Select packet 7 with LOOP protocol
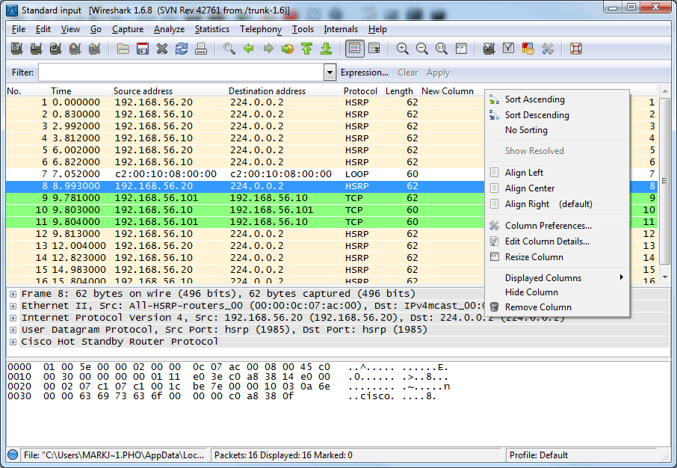The width and height of the screenshot is (677, 468). coord(245,174)
